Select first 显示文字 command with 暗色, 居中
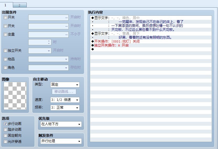The image size is (218, 149). tap(151, 18)
